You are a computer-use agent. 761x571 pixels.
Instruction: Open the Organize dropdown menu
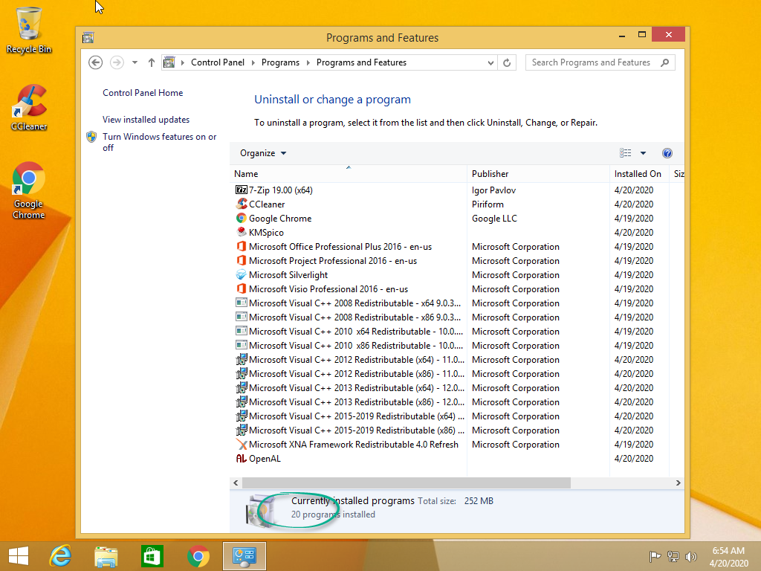point(263,153)
